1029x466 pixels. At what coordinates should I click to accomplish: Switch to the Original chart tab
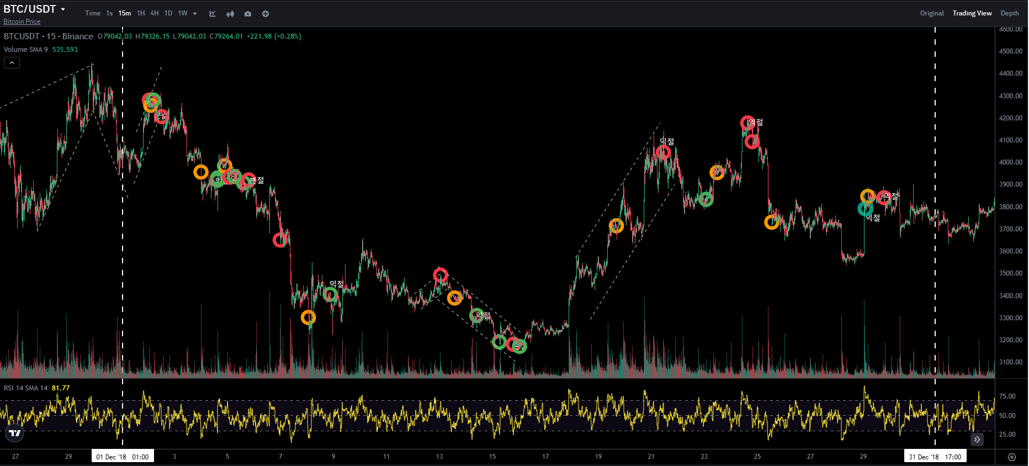(932, 13)
